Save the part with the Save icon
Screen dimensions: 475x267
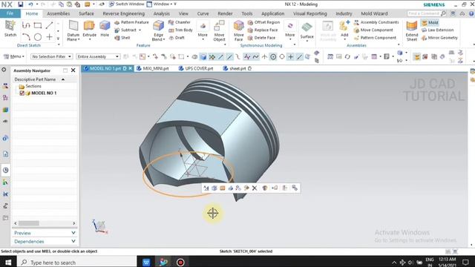tap(20, 4)
